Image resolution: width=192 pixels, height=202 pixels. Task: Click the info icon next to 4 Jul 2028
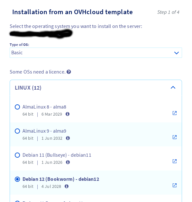coord(67,186)
